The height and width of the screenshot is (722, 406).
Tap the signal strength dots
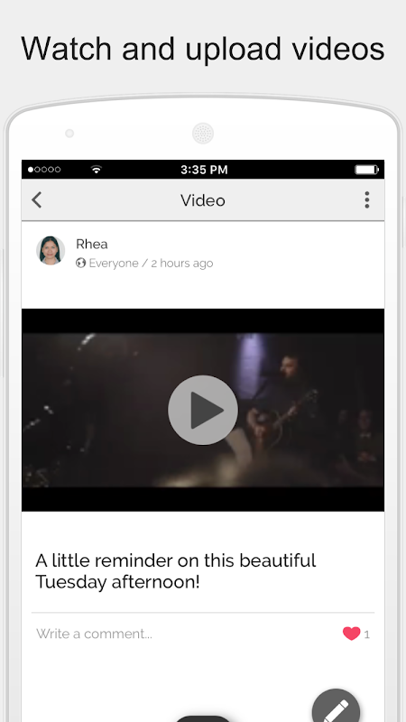coord(44,170)
